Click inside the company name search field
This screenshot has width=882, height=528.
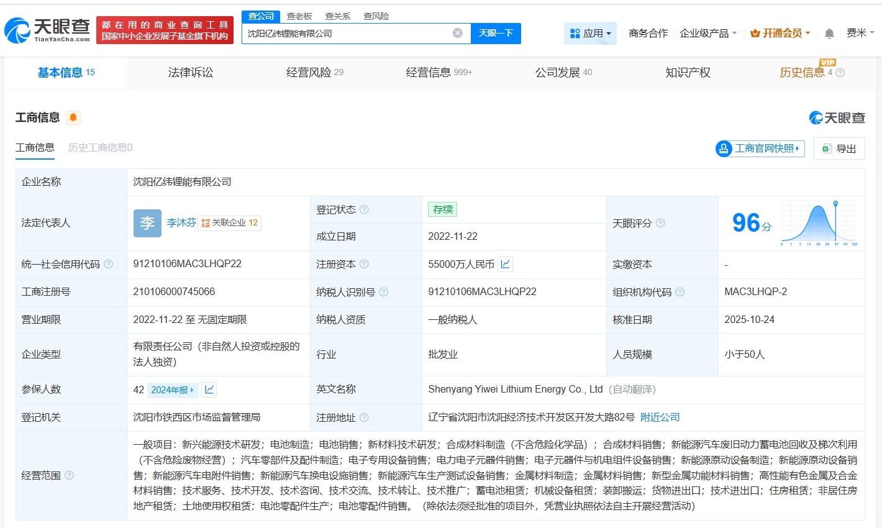click(x=348, y=33)
